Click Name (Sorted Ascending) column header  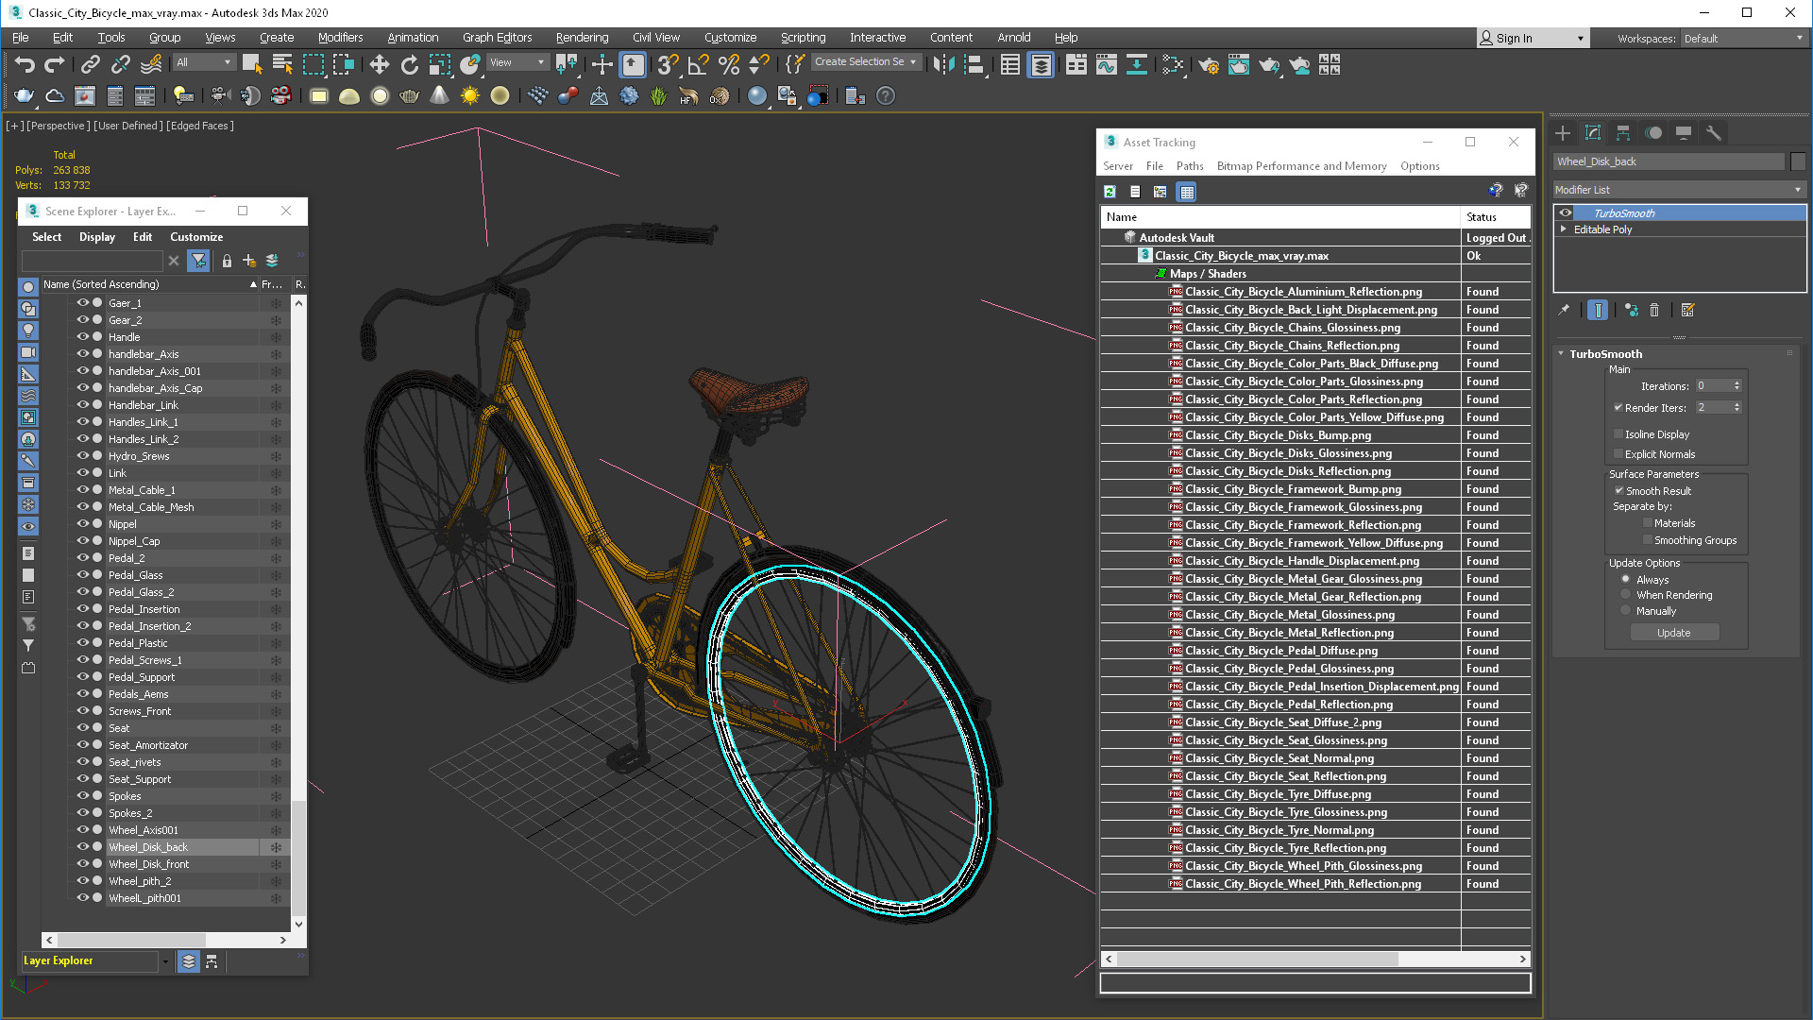149,284
